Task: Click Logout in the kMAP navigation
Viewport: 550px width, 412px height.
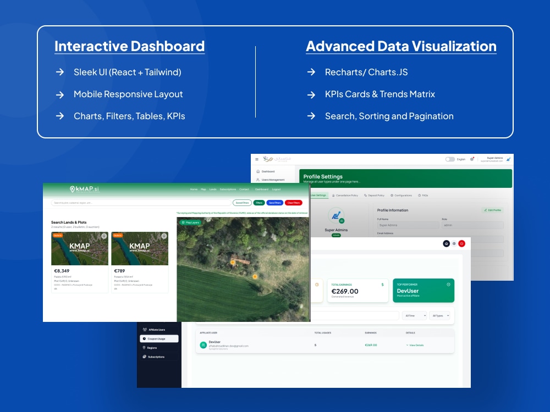Action: pos(277,189)
